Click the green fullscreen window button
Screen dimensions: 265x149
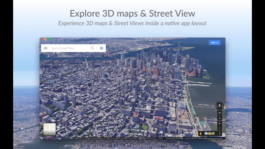tap(49, 39)
